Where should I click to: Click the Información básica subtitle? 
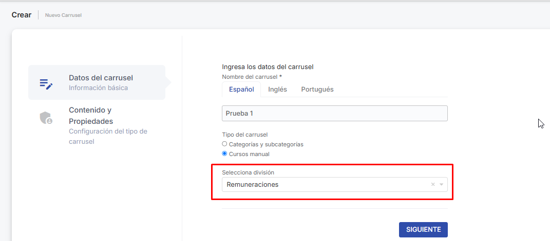[x=98, y=87]
